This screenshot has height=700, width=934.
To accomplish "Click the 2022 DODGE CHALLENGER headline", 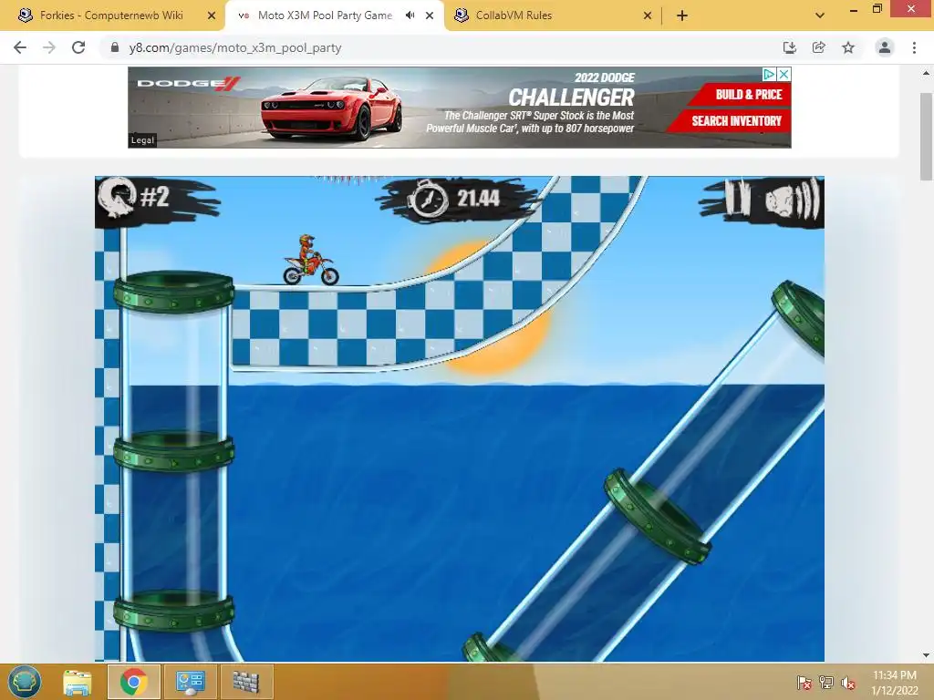I will click(x=571, y=90).
